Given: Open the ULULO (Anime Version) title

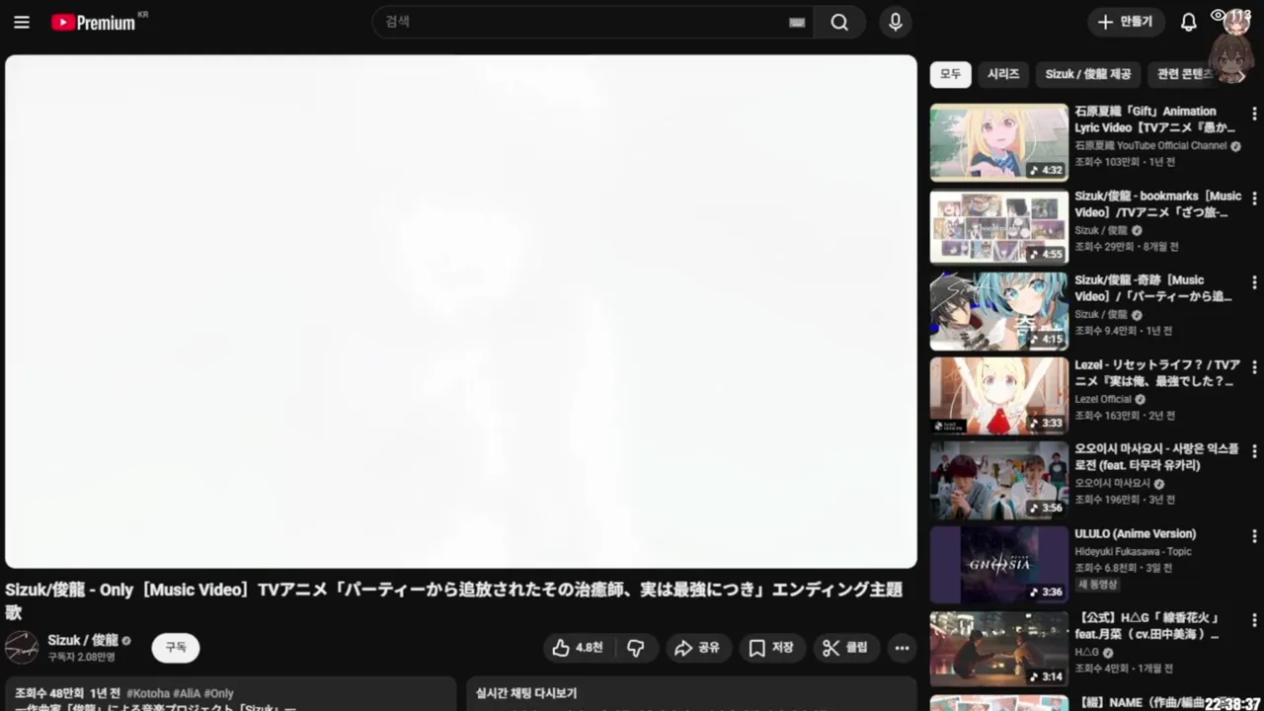Looking at the screenshot, I should click(x=1135, y=534).
